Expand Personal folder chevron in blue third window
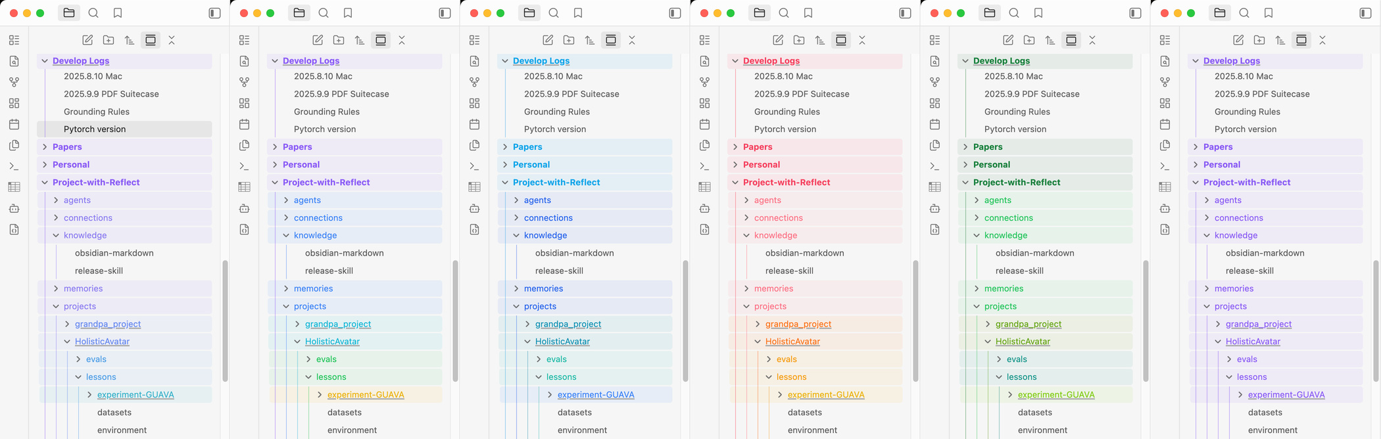Image resolution: width=1381 pixels, height=439 pixels. pyautogui.click(x=505, y=164)
